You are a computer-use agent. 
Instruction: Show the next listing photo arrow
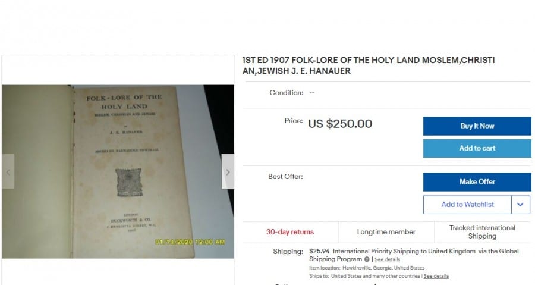click(228, 172)
